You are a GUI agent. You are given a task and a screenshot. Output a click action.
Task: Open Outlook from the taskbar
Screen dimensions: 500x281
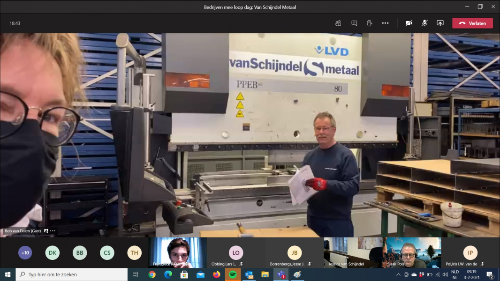click(x=249, y=274)
